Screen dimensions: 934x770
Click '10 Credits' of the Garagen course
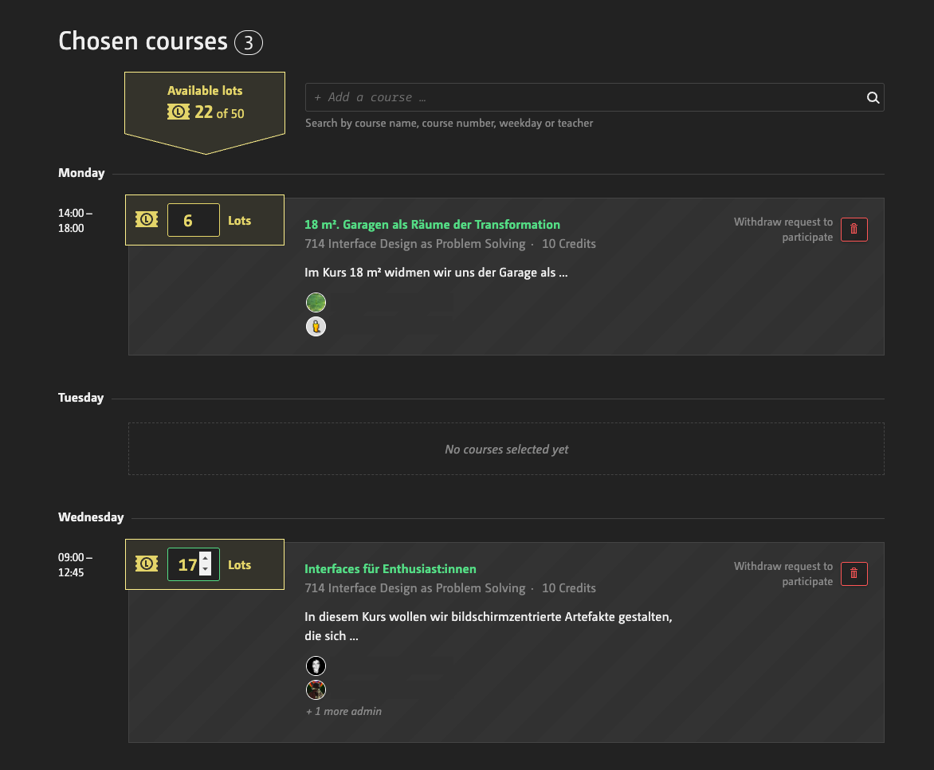pyautogui.click(x=569, y=244)
